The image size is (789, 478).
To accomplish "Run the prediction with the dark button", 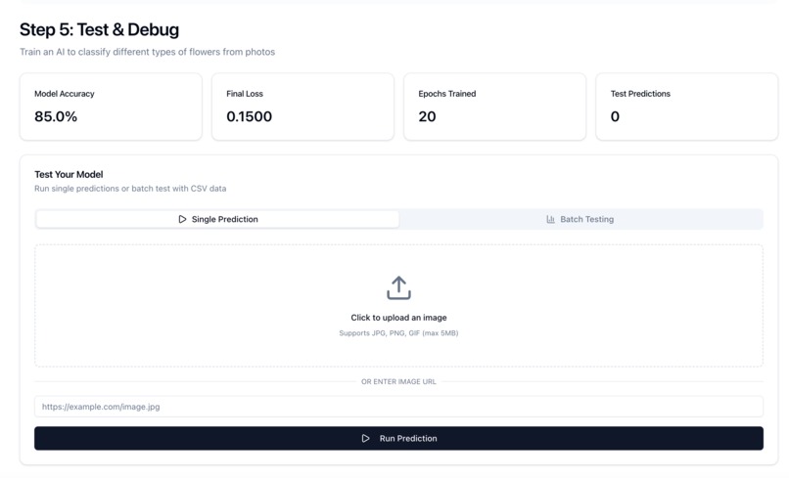I will click(398, 438).
